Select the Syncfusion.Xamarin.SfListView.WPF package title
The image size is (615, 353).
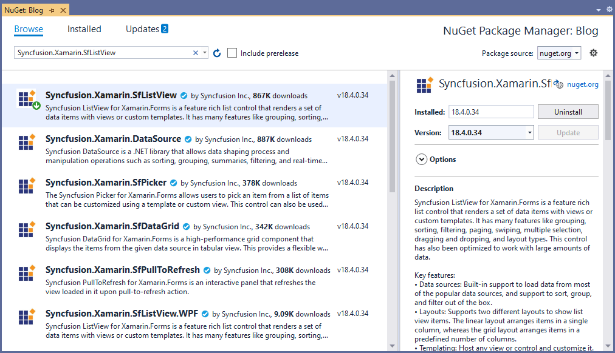tap(122, 314)
